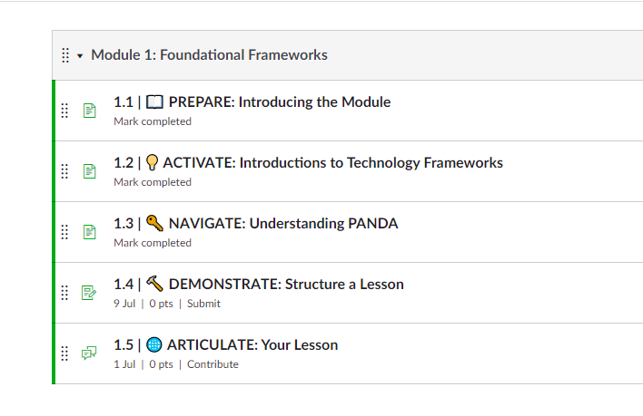Image resolution: width=643 pixels, height=416 pixels.
Task: Click the drag handle beside item 1.1
Action: [x=64, y=111]
